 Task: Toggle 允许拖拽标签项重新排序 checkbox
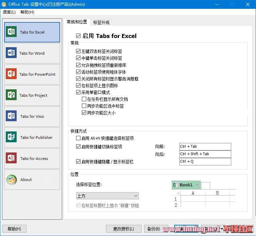[78, 65]
